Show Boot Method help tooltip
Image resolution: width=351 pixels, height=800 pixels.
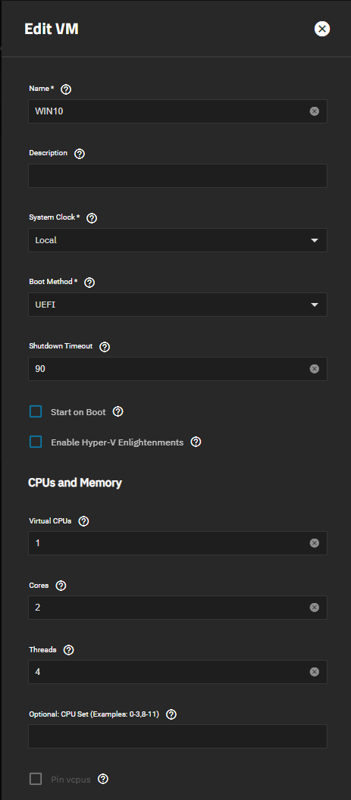pyautogui.click(x=89, y=282)
